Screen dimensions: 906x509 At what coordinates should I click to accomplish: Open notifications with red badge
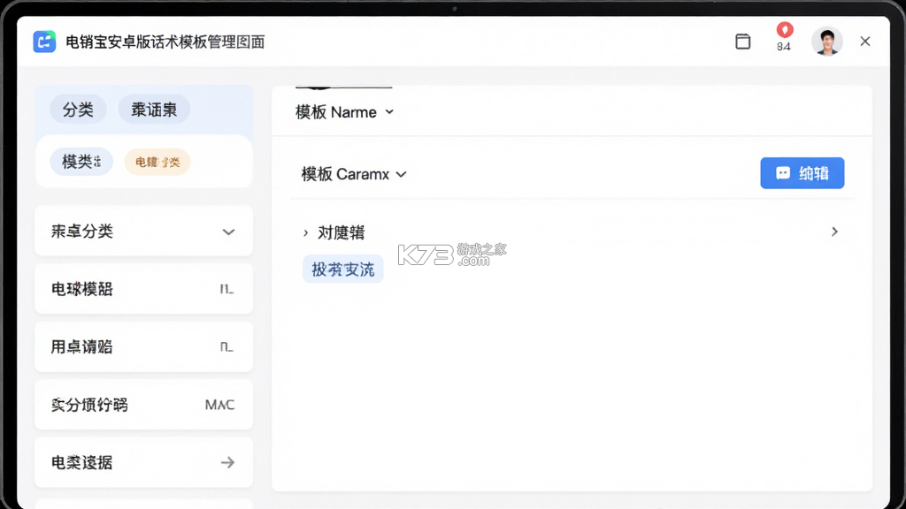coord(784,37)
